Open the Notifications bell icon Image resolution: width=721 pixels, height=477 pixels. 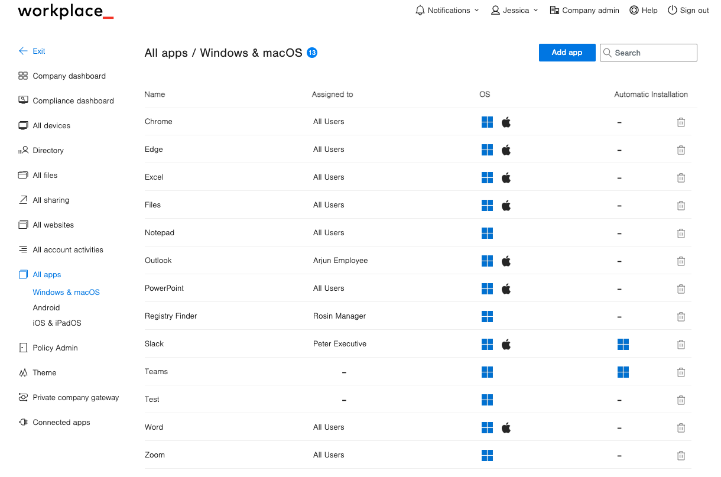tap(420, 10)
